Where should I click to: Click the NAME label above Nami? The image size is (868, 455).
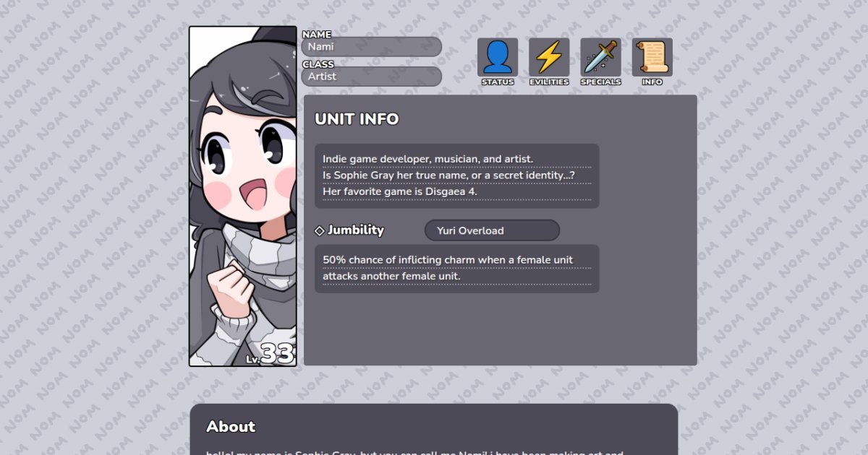click(316, 34)
